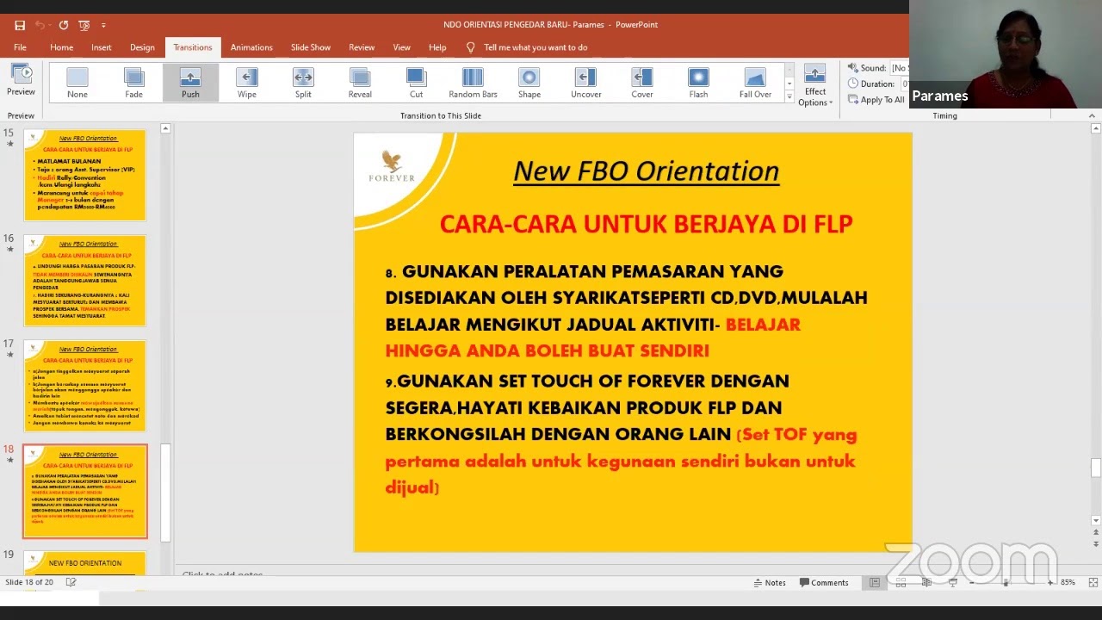
Task: Start Slide Show from status bar icon
Action: [952, 583]
